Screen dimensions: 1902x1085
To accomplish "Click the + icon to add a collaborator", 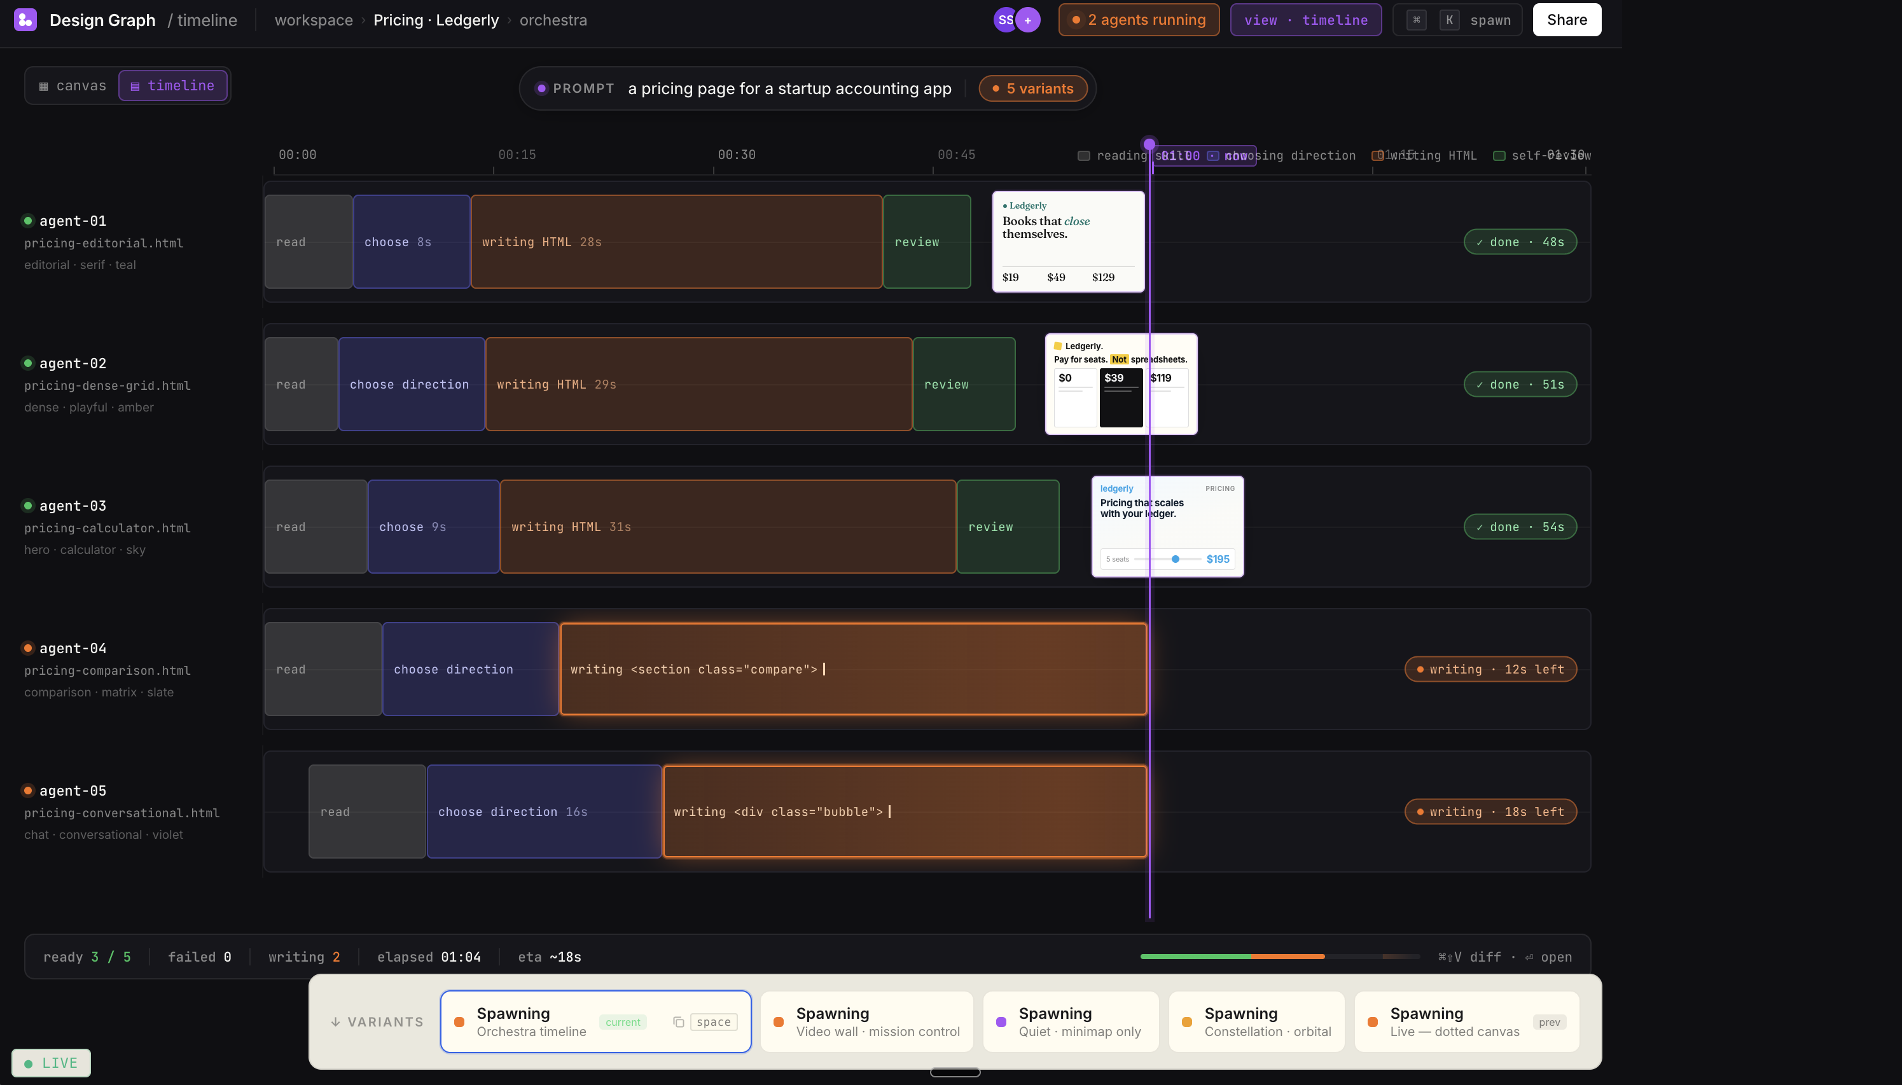I will tap(1029, 19).
